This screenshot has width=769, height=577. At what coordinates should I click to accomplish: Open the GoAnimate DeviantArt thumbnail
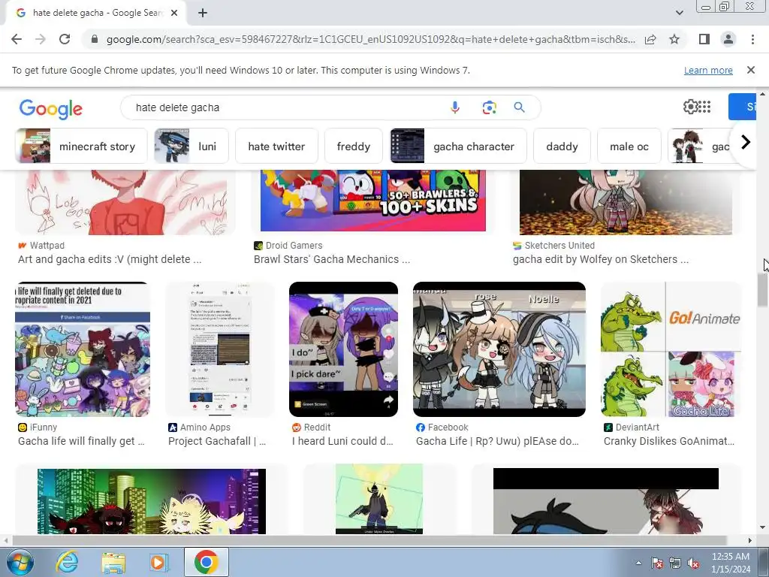671,349
